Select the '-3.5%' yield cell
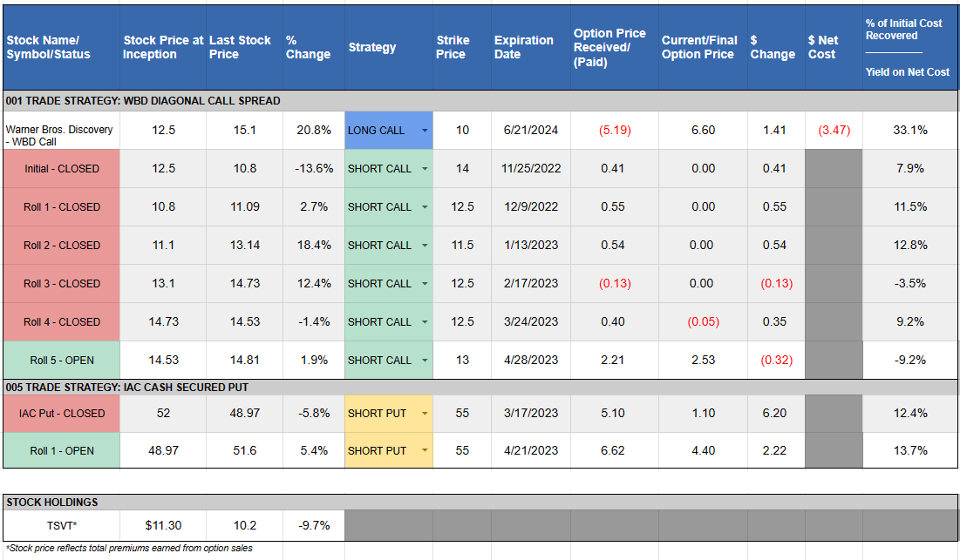This screenshot has width=960, height=560. click(909, 284)
